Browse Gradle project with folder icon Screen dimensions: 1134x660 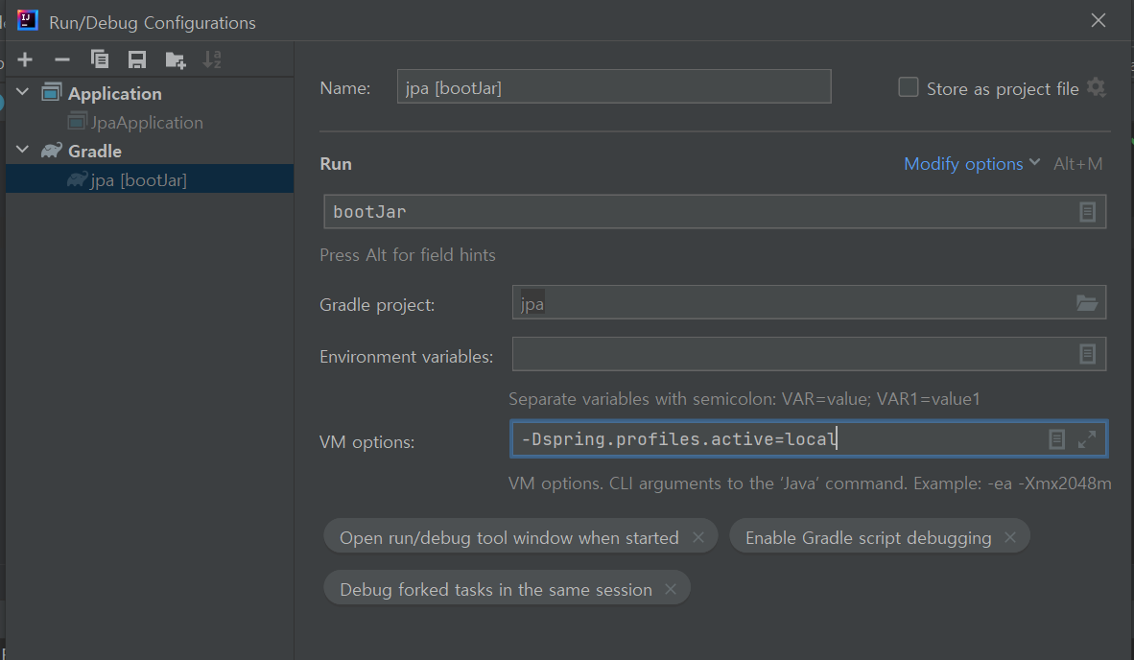point(1086,303)
